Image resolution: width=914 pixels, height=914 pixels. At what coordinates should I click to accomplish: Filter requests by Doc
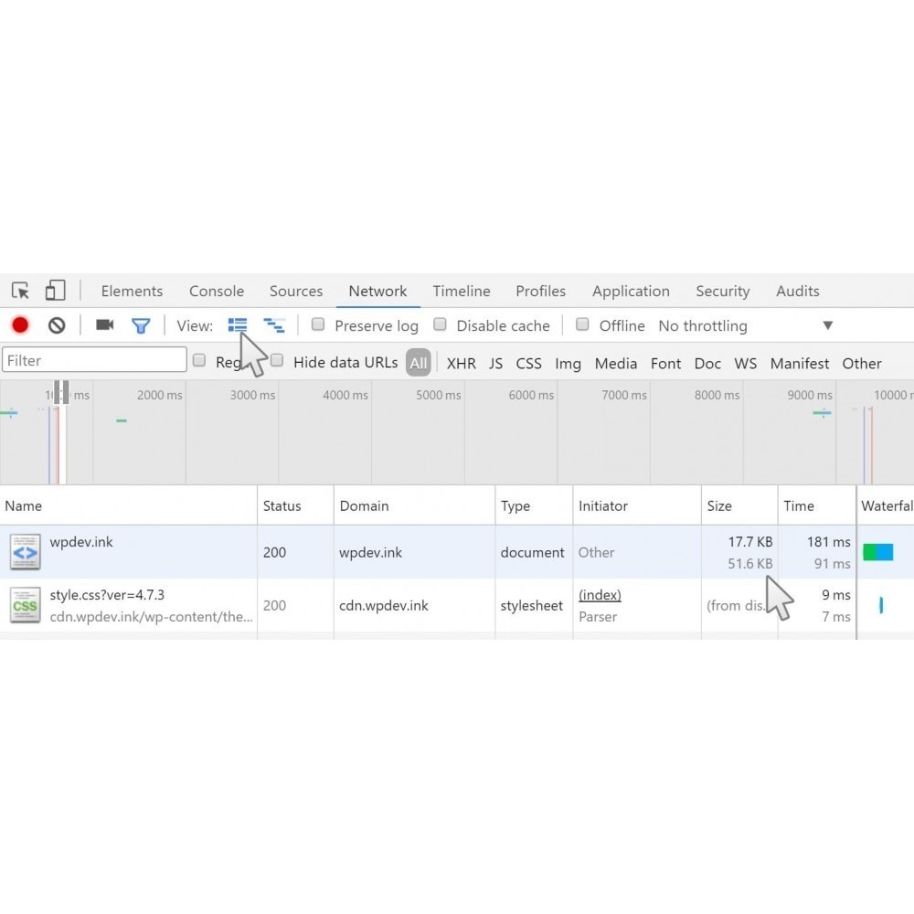click(x=707, y=363)
